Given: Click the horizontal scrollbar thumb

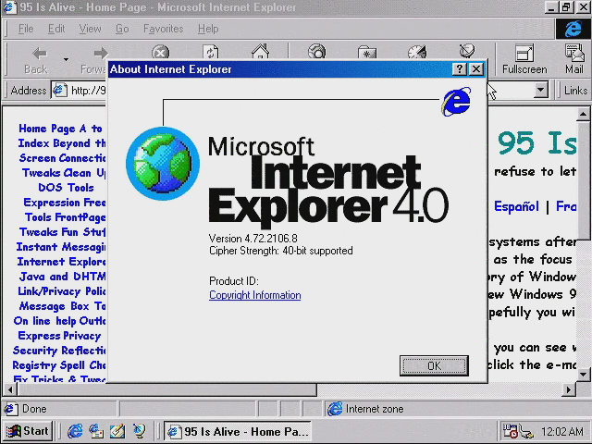Looking at the screenshot, I should click(x=167, y=389).
